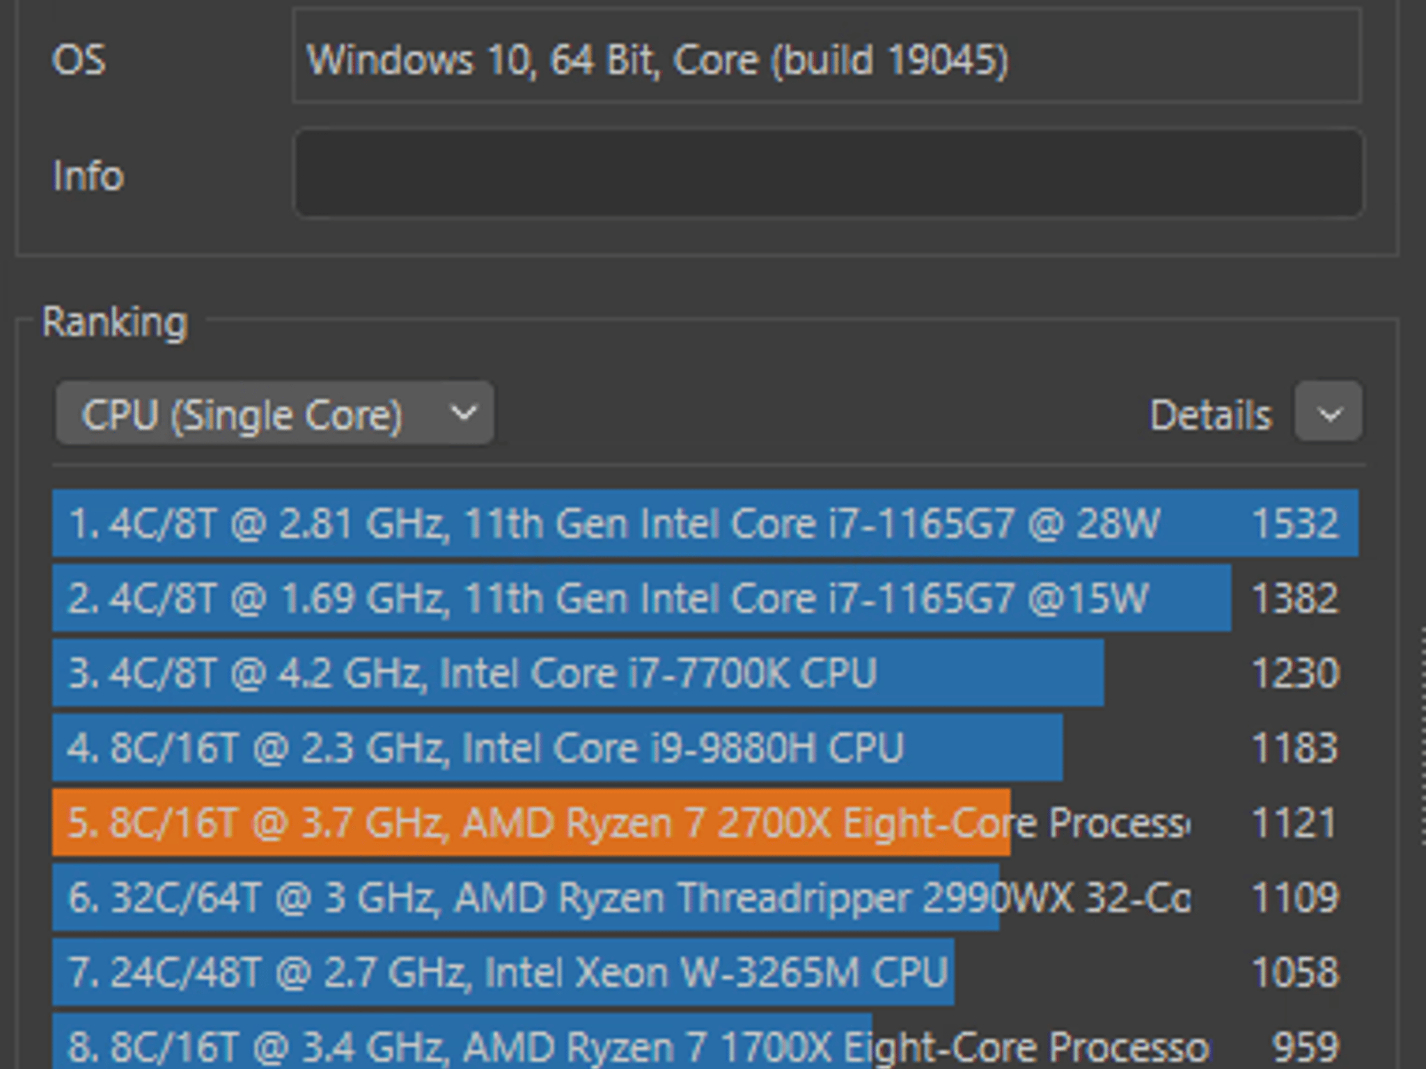Screen dimensions: 1426x1069
Task: Click the score value 1058
Action: pyautogui.click(x=1294, y=972)
